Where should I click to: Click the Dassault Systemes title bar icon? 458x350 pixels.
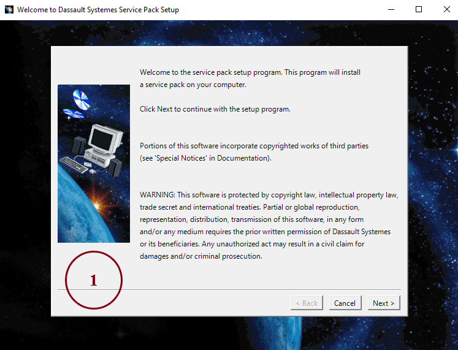click(9, 10)
